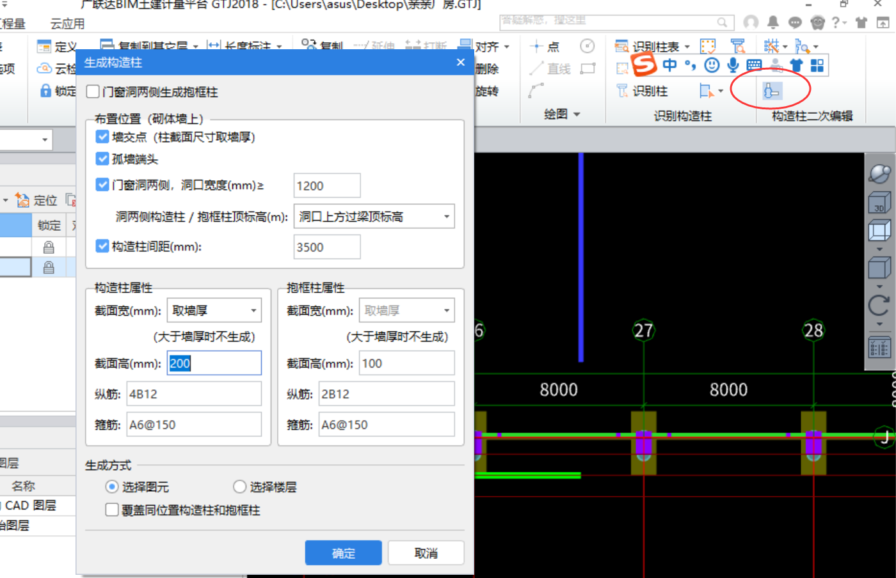
Task: Open dropdown arrow beside the pick-column icon
Action: [721, 91]
